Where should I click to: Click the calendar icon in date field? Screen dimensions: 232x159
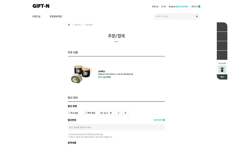coord(111,113)
